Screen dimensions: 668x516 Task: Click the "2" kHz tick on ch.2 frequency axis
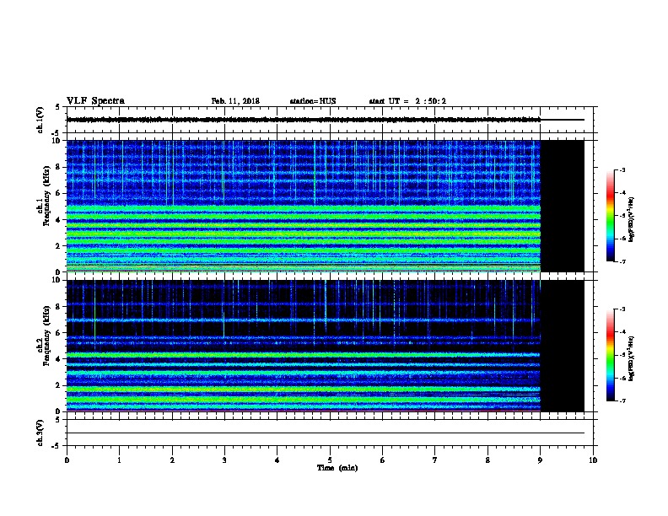pos(59,385)
